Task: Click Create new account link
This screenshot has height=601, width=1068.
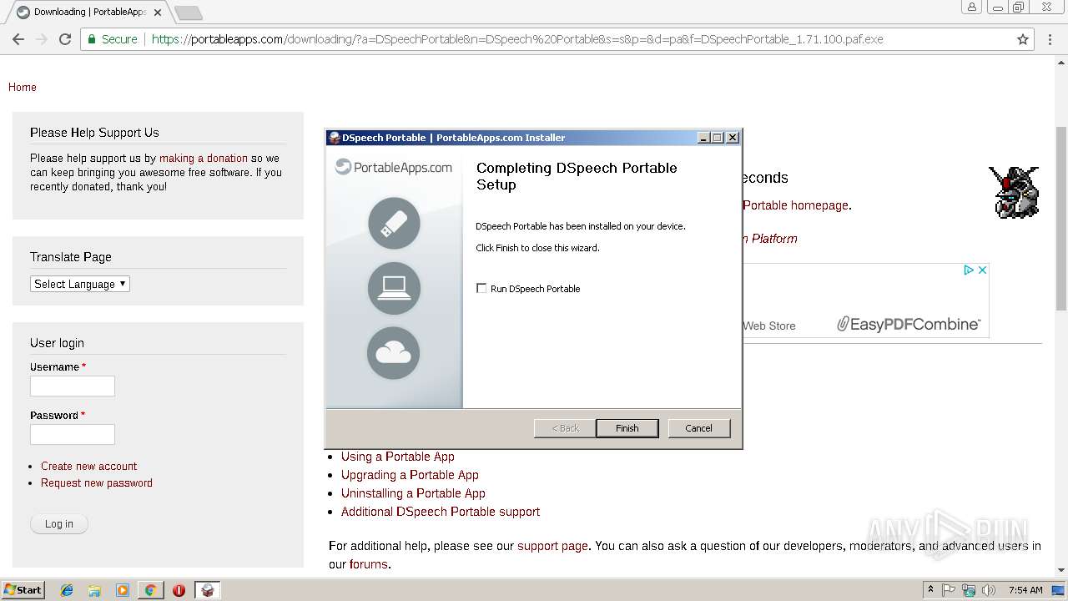Action: point(88,466)
